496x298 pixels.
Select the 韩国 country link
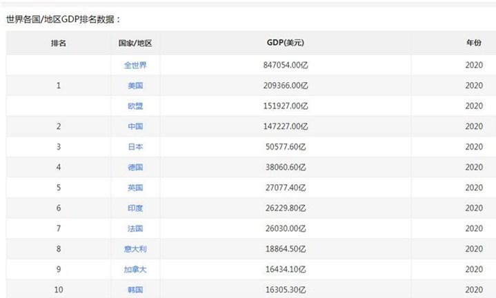135,290
